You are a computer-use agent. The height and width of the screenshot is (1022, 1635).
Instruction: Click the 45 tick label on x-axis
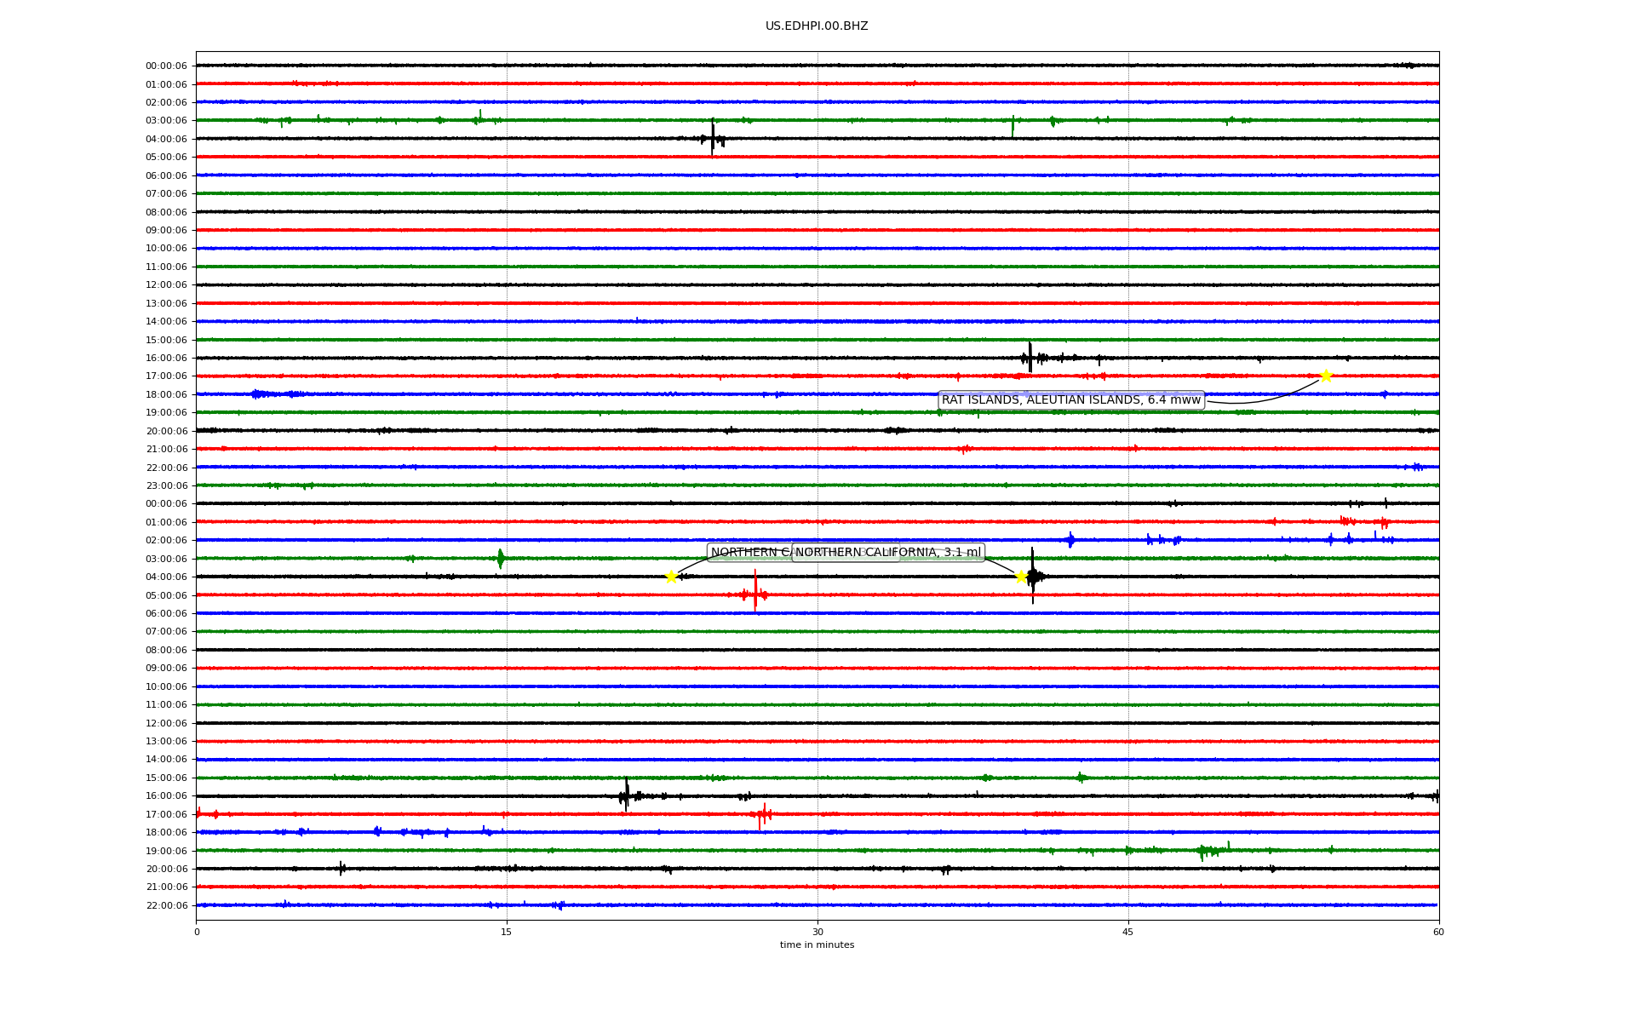1127,932
